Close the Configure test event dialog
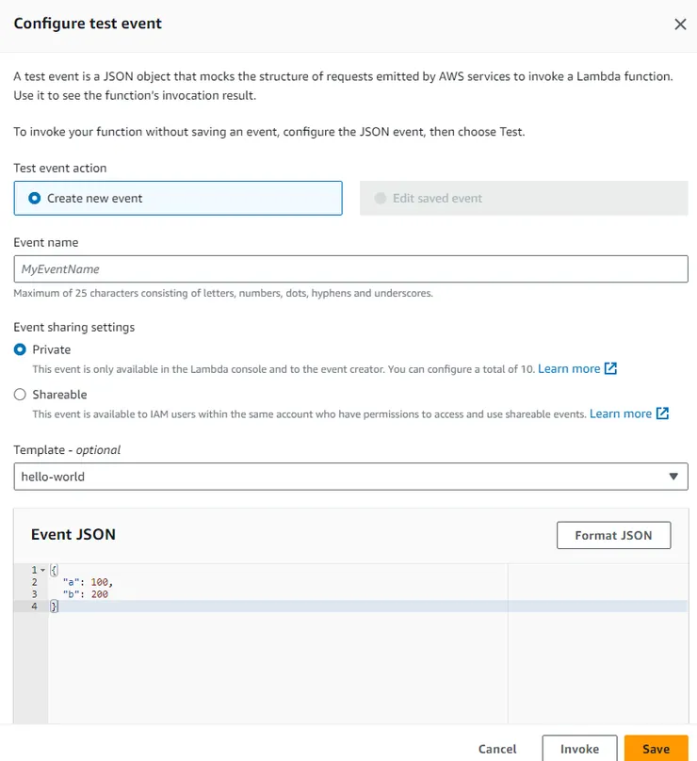Screen dimensions: 697x761 point(680,24)
